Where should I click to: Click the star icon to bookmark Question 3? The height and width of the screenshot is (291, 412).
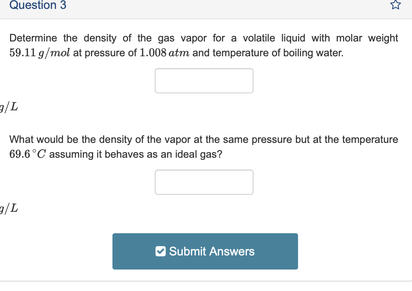click(395, 5)
